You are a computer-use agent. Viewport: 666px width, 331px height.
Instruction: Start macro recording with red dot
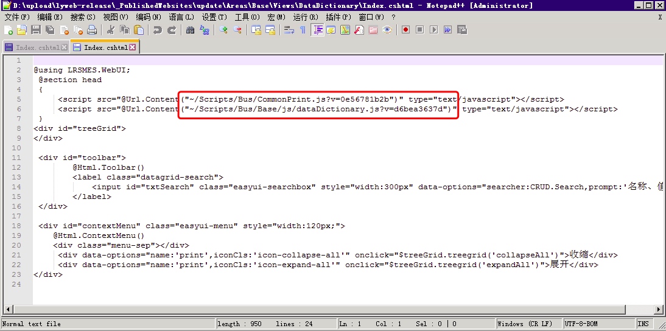[405, 30]
